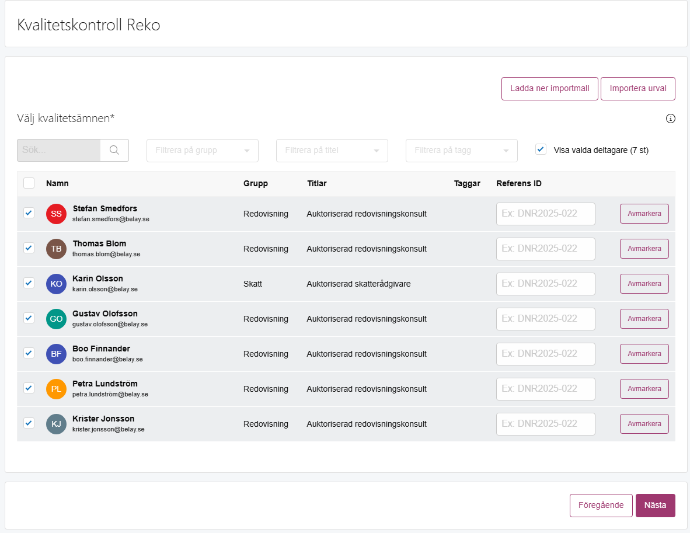Click Avmarkera for Krister Jonsson
The width and height of the screenshot is (690, 533).
(644, 424)
